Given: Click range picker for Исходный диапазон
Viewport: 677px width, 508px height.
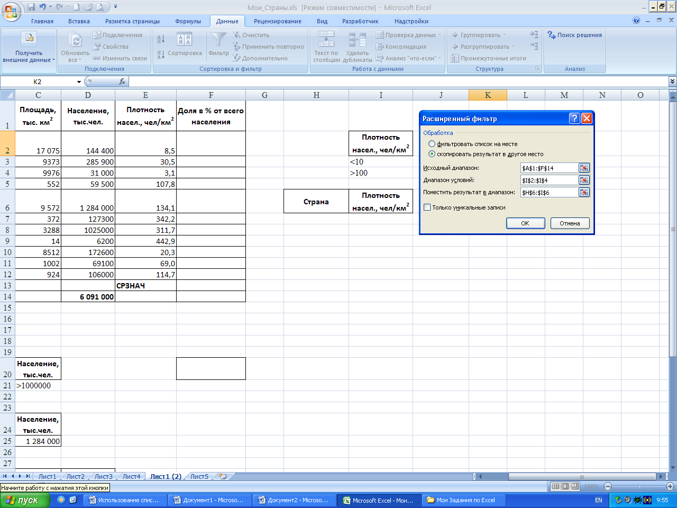Looking at the screenshot, I should (584, 168).
